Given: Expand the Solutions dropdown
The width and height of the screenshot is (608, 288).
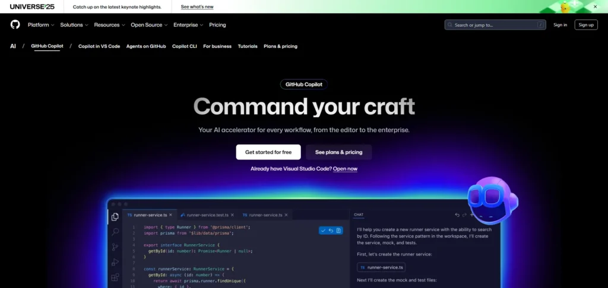Looking at the screenshot, I should coord(74,25).
